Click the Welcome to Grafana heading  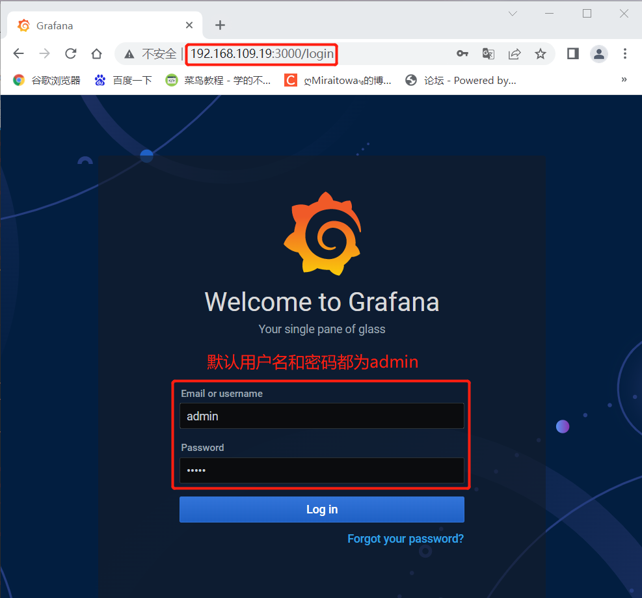pos(322,302)
